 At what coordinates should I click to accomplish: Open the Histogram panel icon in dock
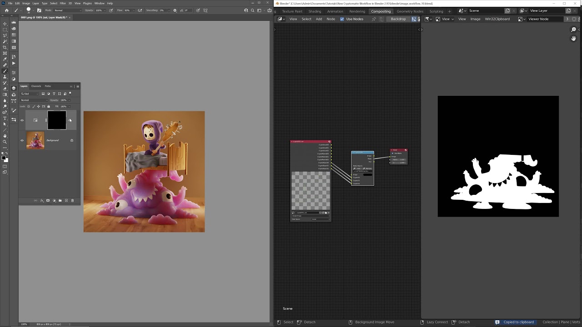[14, 22]
